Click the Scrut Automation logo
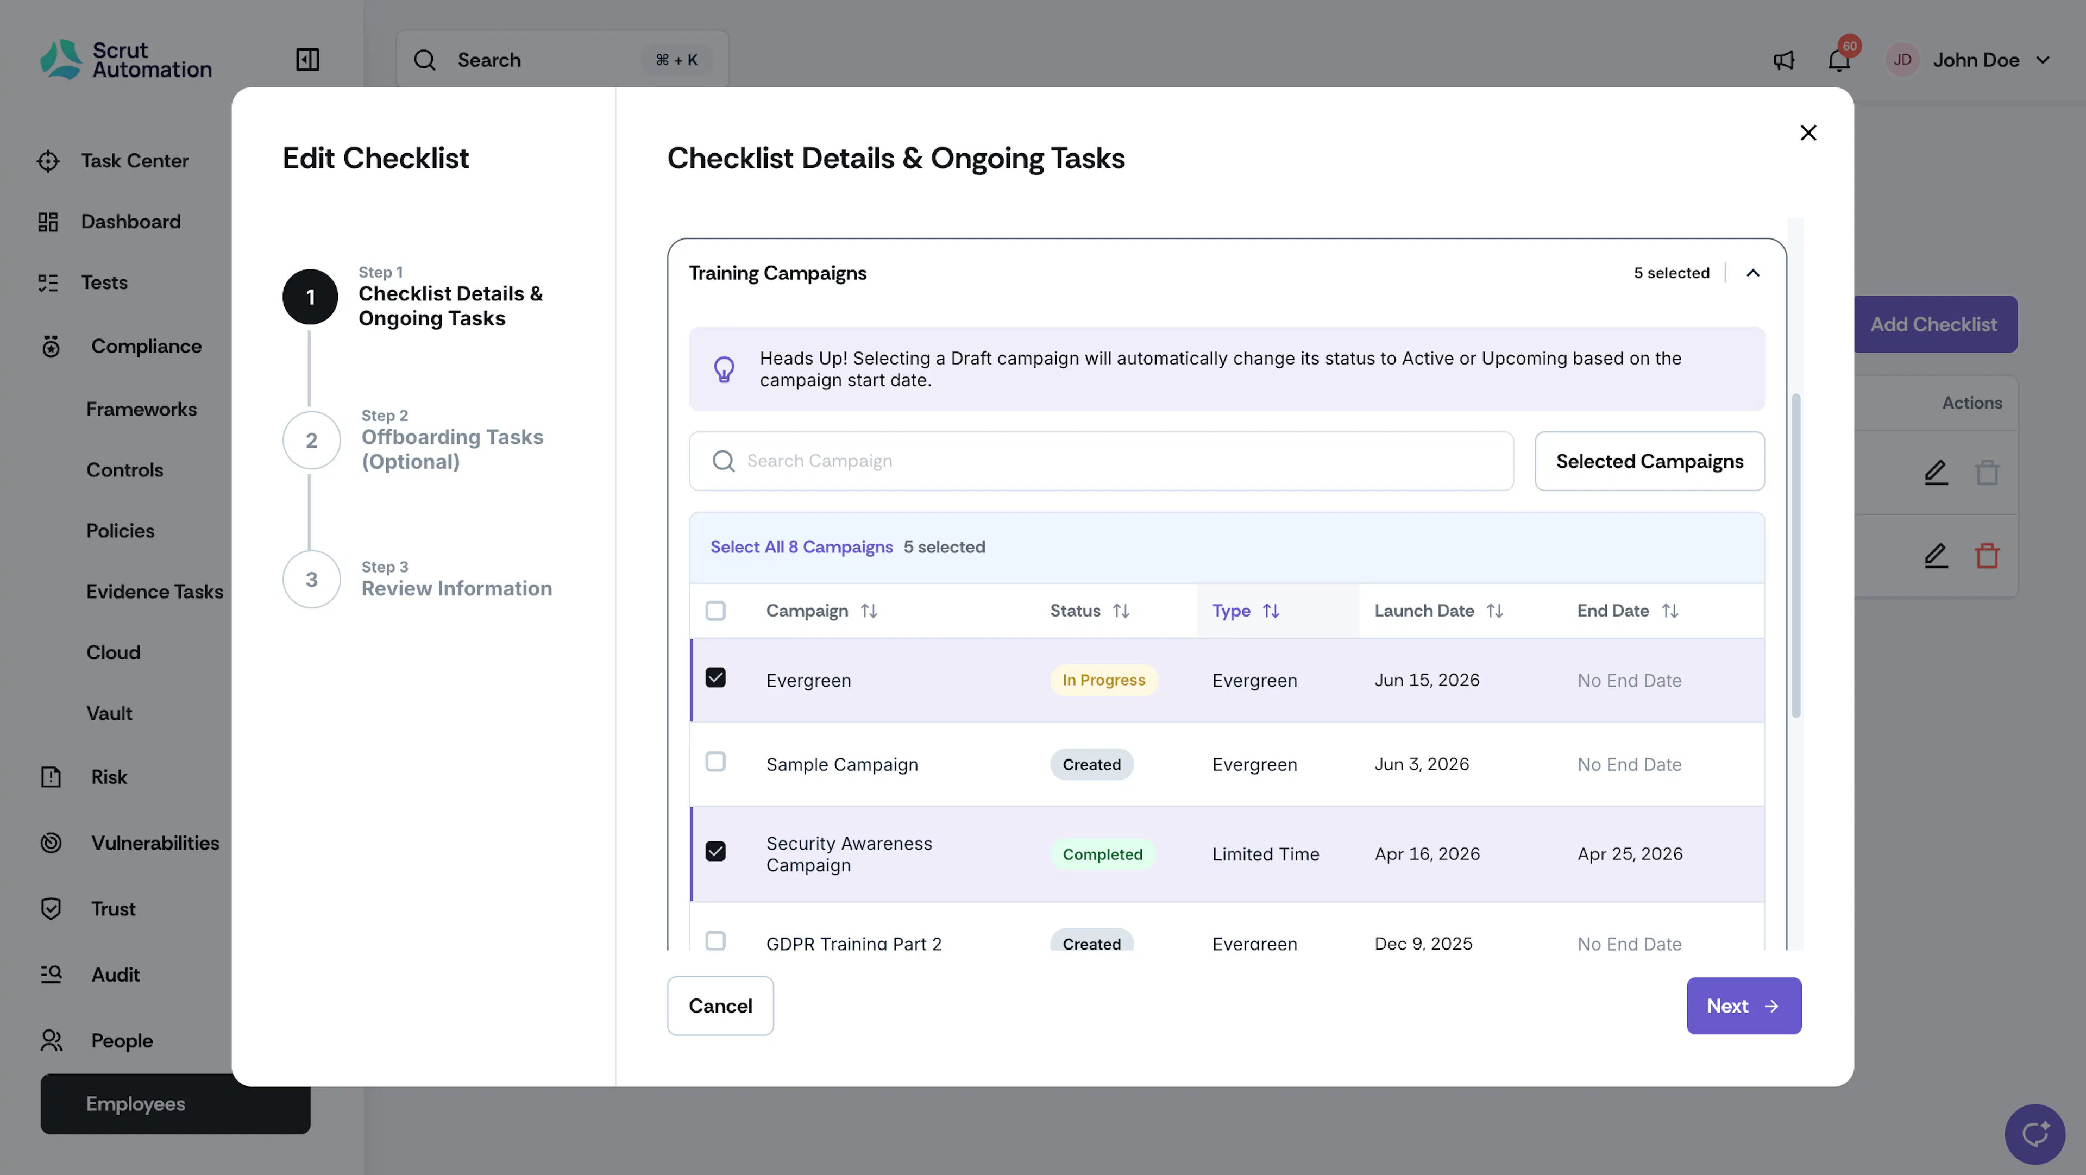Screen dimensions: 2086x1175 127,60
